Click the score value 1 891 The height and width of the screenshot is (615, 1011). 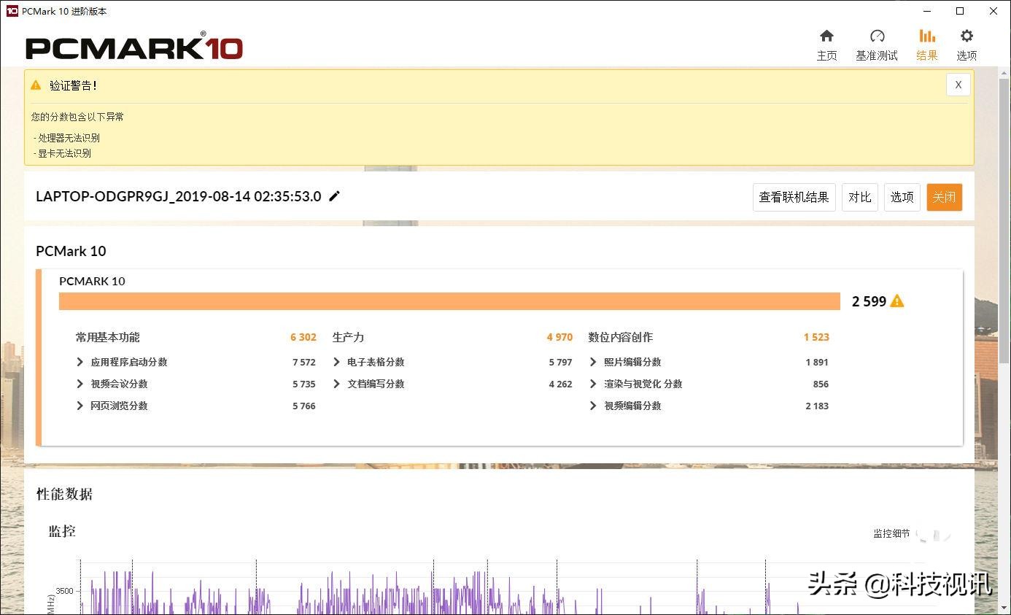pyautogui.click(x=817, y=362)
